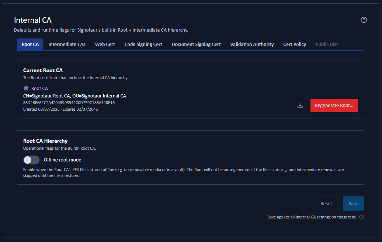This screenshot has width=382, height=242.
Task: Switch to the Intermediate CAs tab
Action: [x=67, y=45]
